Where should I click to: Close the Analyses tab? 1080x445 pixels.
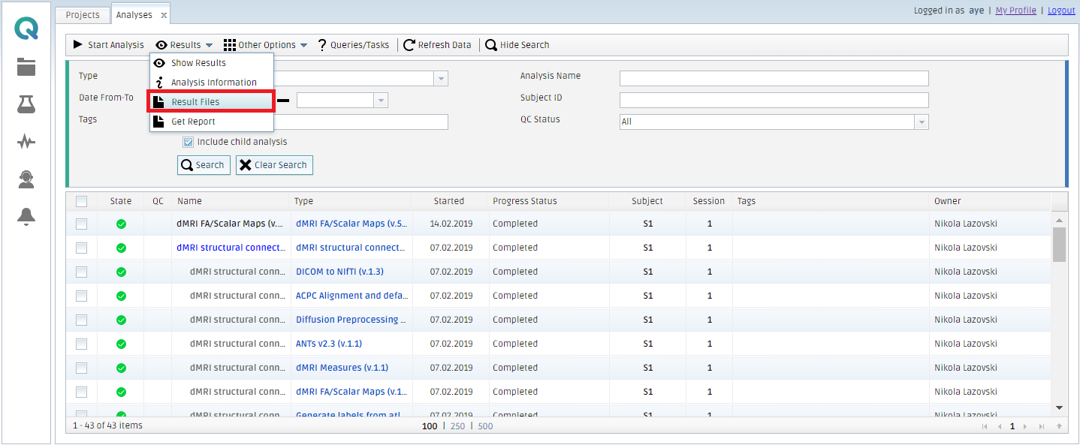click(164, 15)
